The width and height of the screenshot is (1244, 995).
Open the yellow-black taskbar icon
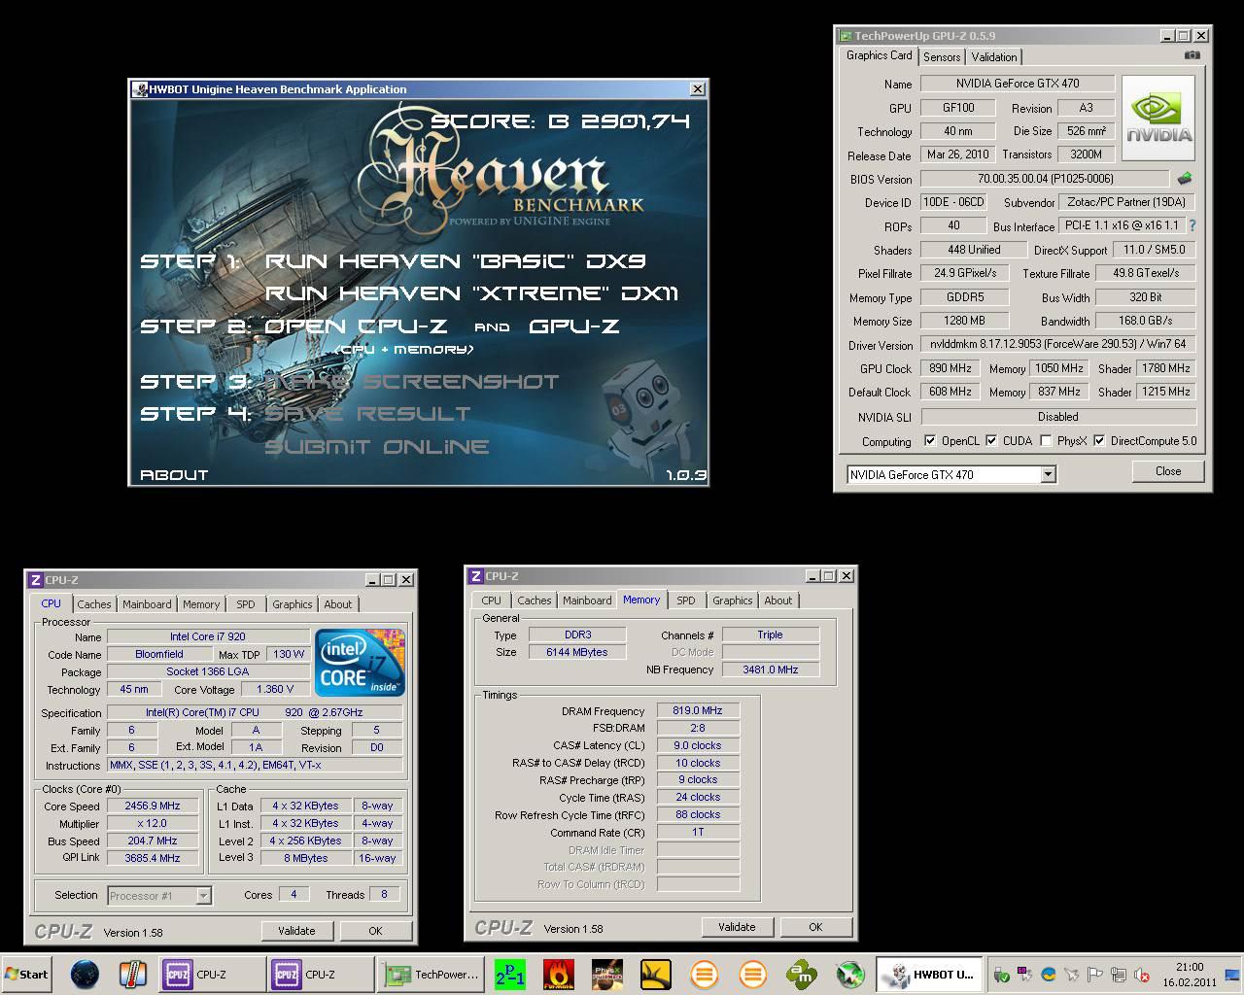pyautogui.click(x=656, y=975)
